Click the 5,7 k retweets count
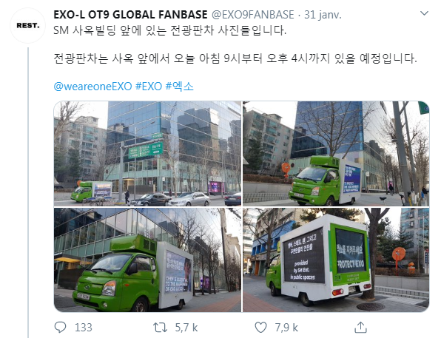 point(186,328)
